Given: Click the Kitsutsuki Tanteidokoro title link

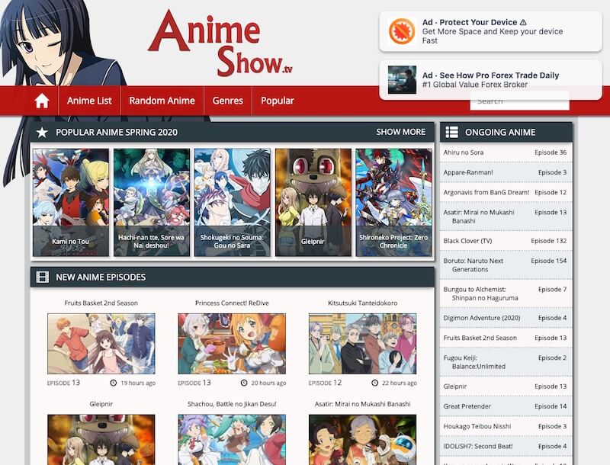Looking at the screenshot, I should (x=363, y=303).
